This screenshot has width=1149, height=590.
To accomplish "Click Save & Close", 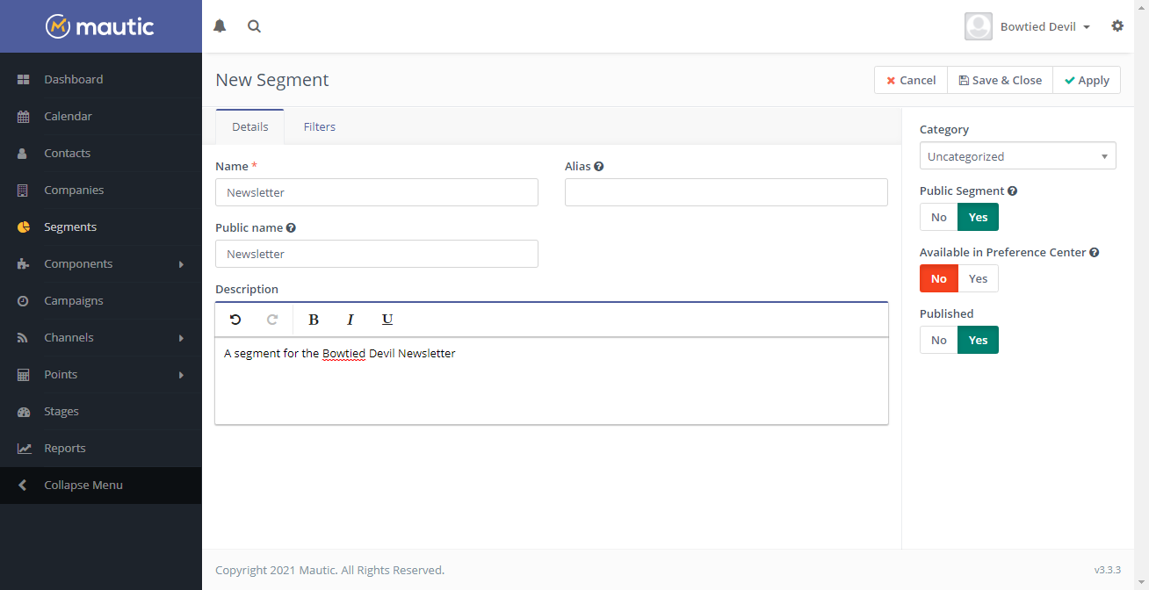I will point(1000,80).
